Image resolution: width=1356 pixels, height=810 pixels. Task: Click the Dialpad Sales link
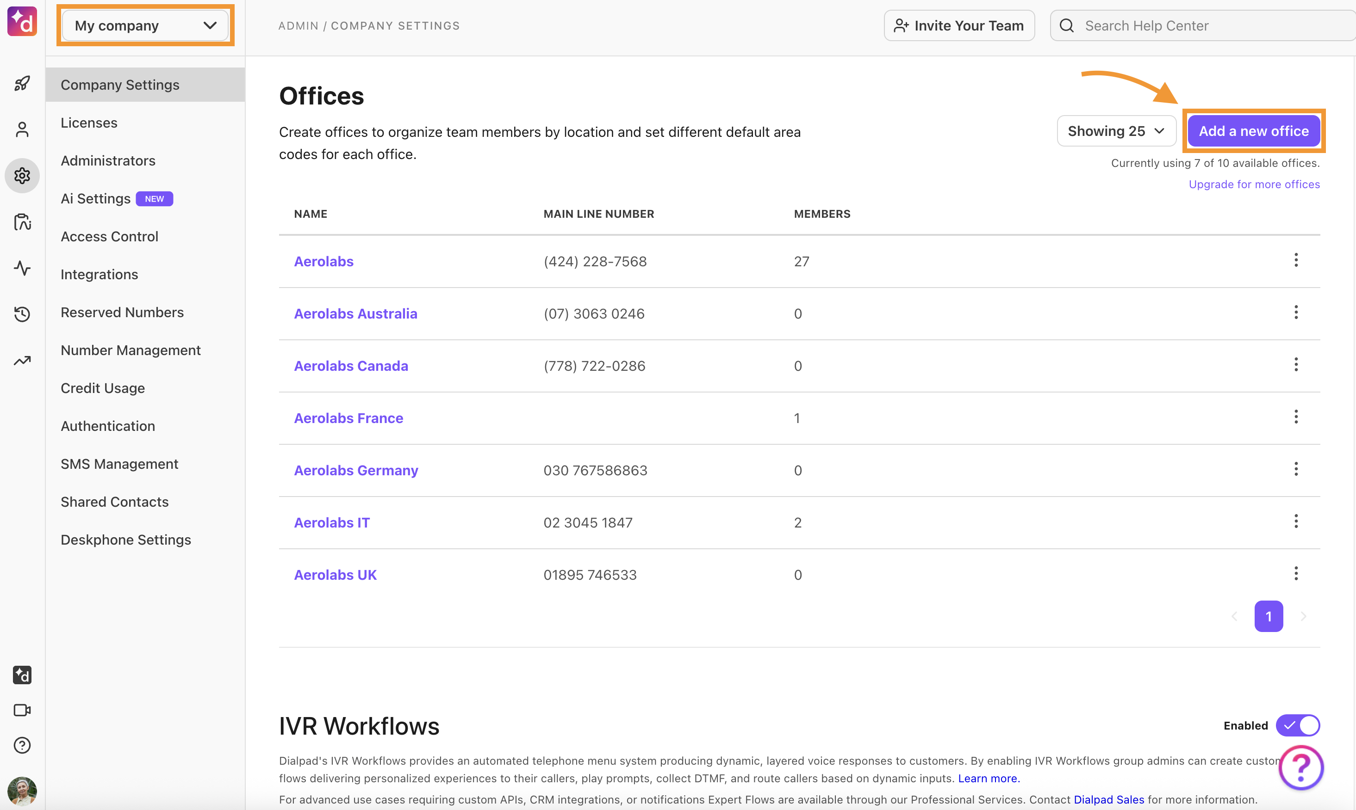[x=1109, y=800]
